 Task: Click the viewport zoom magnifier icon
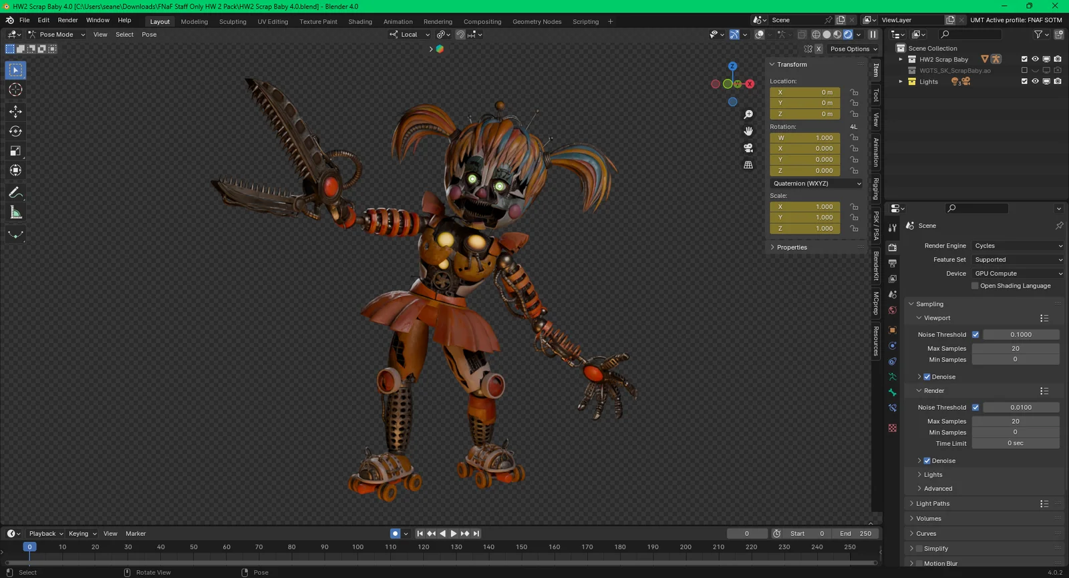pyautogui.click(x=748, y=115)
